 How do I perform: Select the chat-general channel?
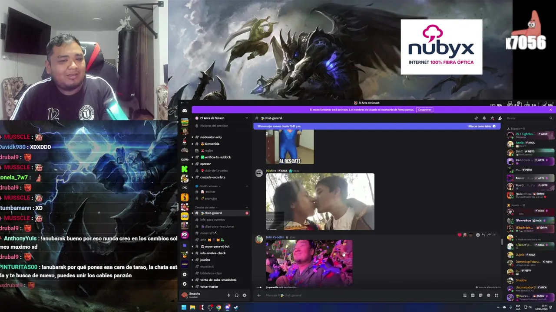coord(221,213)
